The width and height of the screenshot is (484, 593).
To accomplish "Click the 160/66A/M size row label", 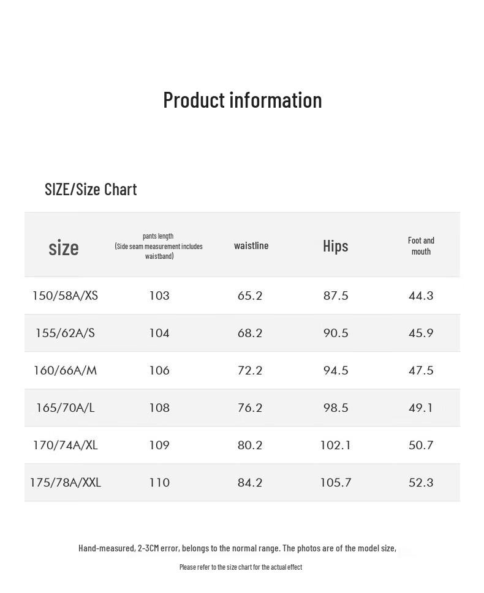I will point(65,371).
